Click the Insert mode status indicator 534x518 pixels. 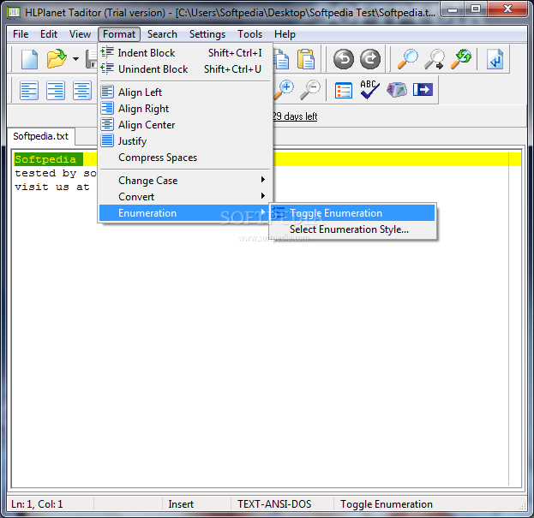[181, 503]
